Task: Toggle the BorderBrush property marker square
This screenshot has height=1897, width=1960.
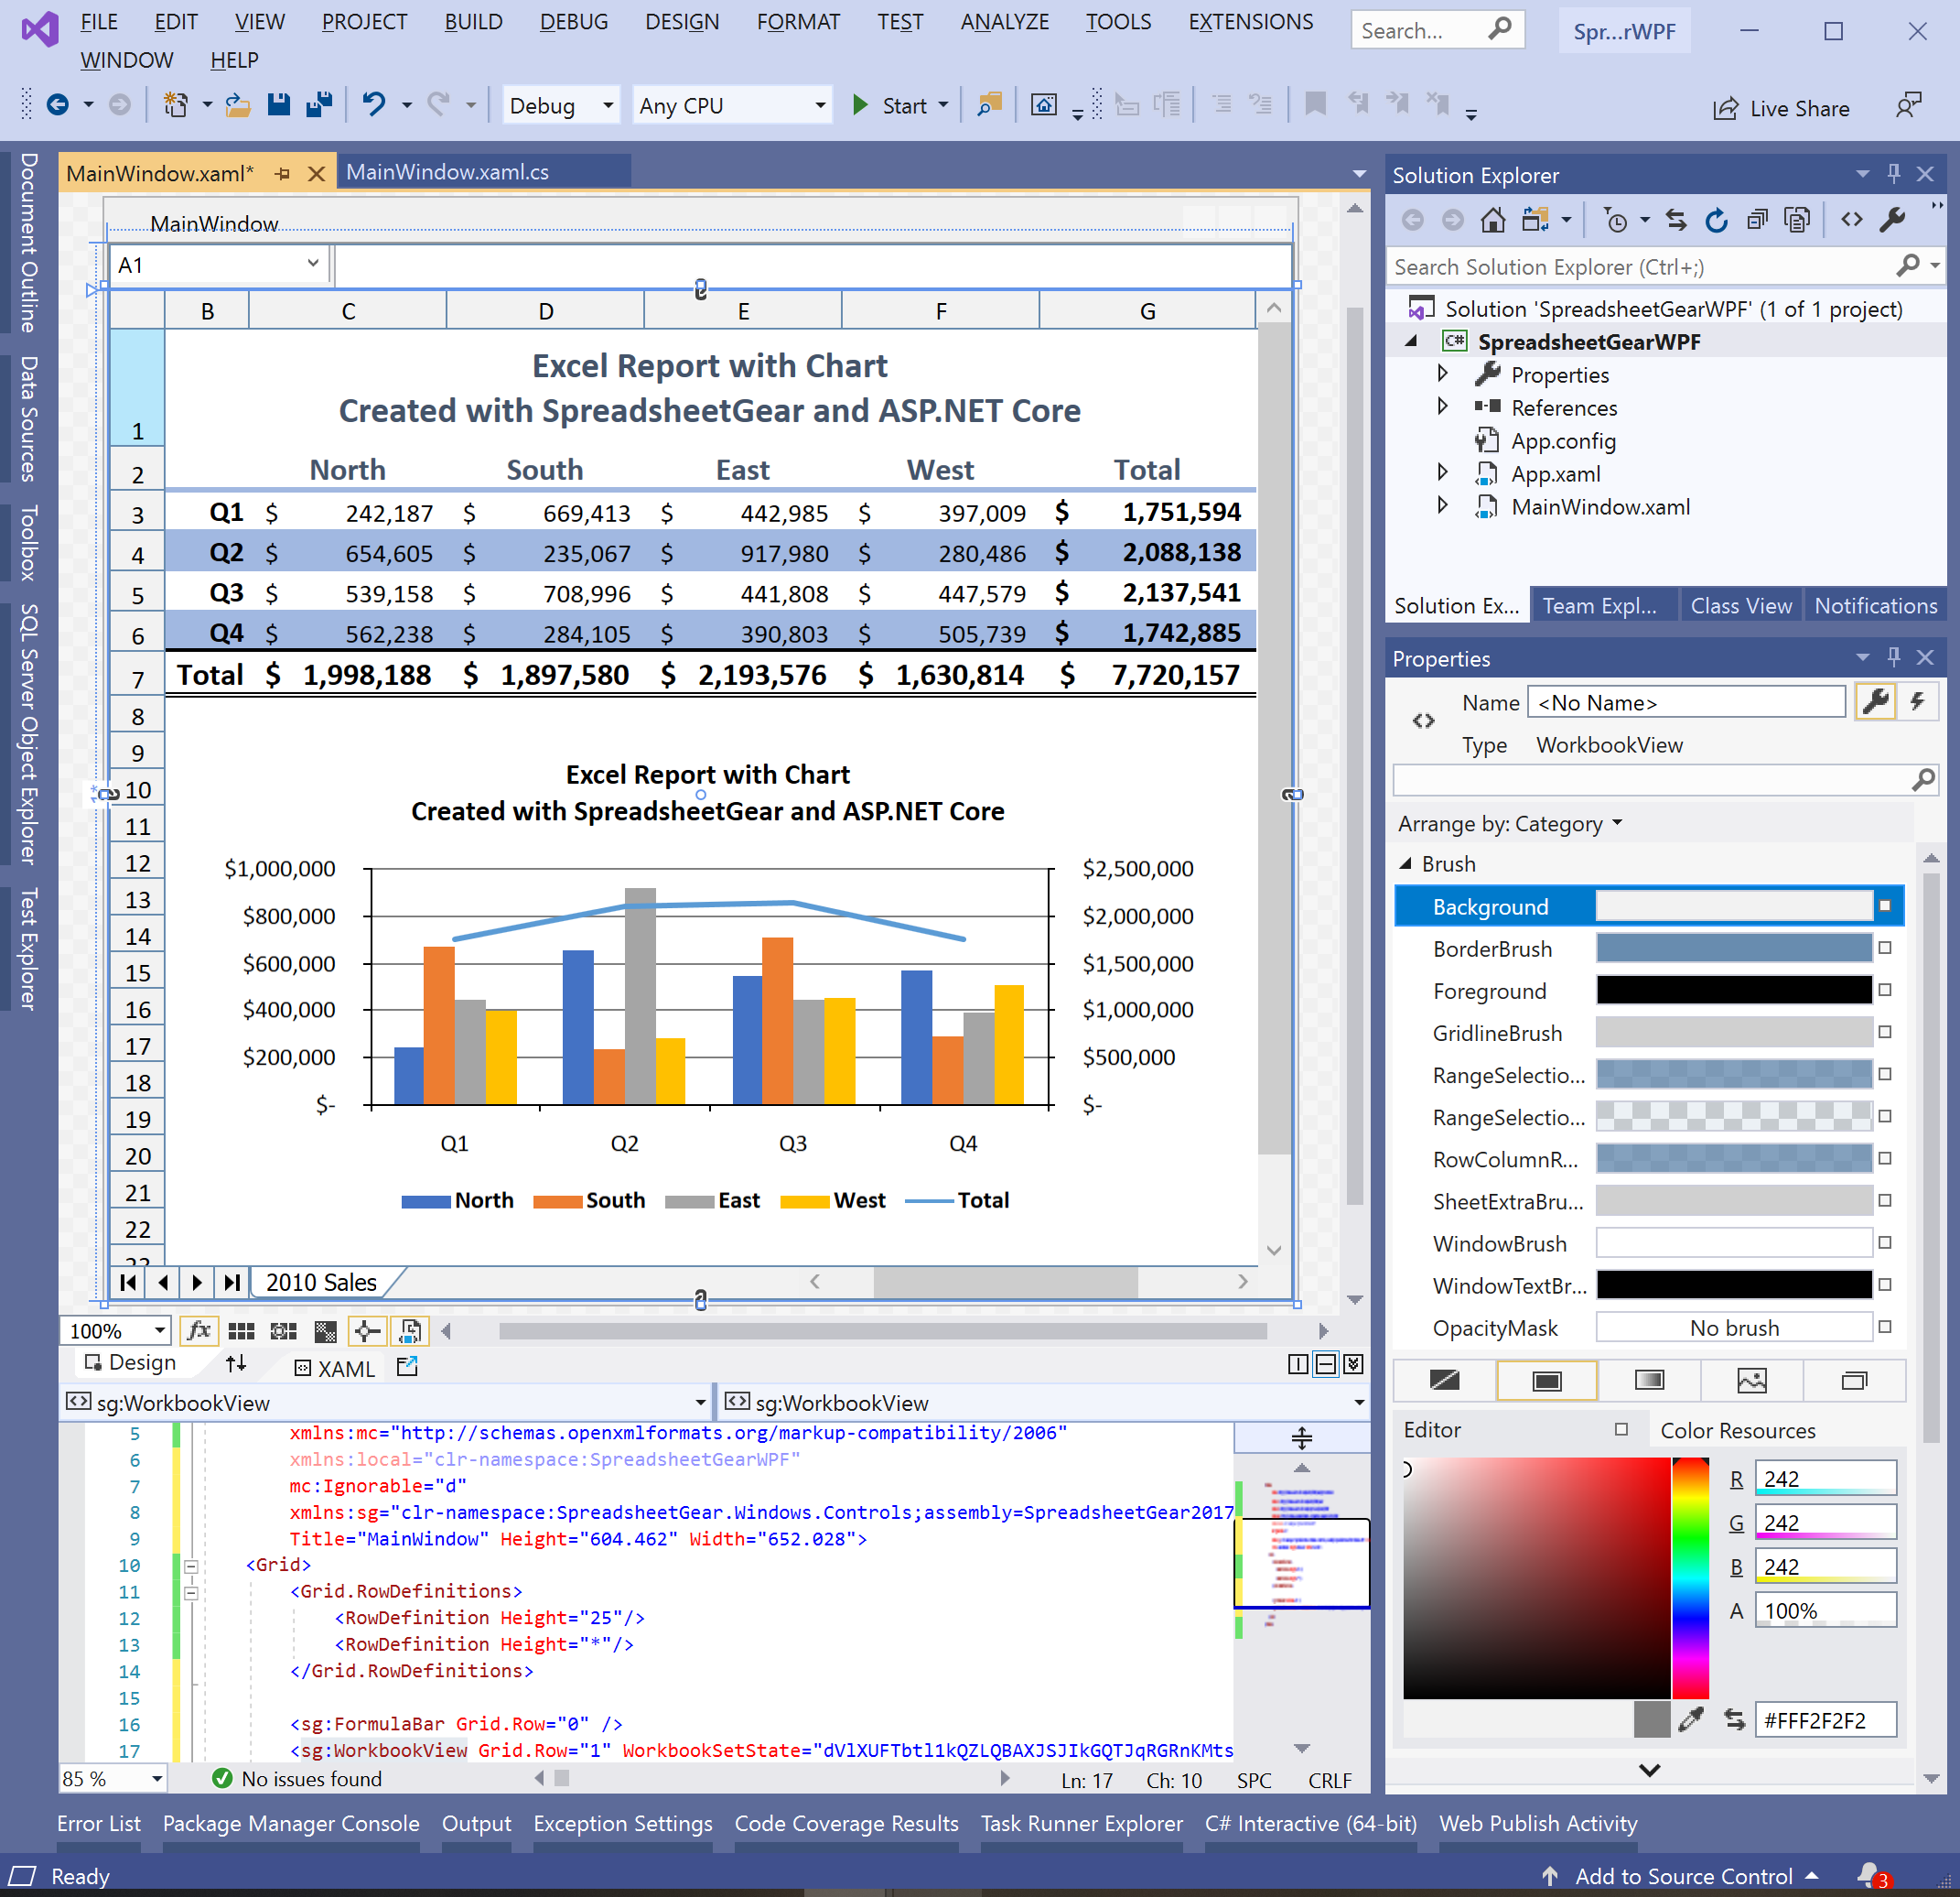Action: pyautogui.click(x=1885, y=948)
